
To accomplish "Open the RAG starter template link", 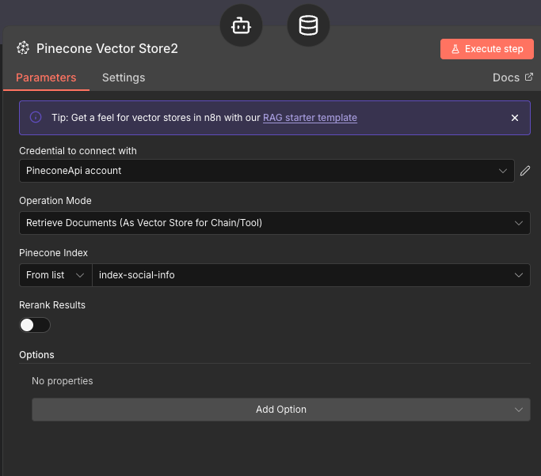I will pyautogui.click(x=310, y=118).
